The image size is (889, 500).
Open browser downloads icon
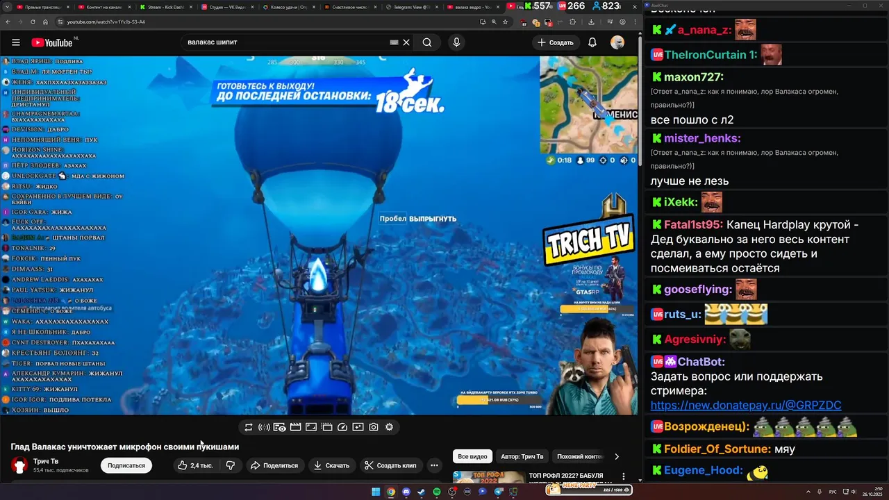[x=591, y=22]
